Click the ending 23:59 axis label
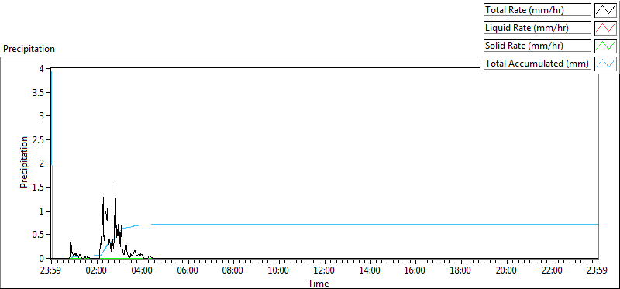Image resolution: width=620 pixels, height=289 pixels. pos(598,271)
